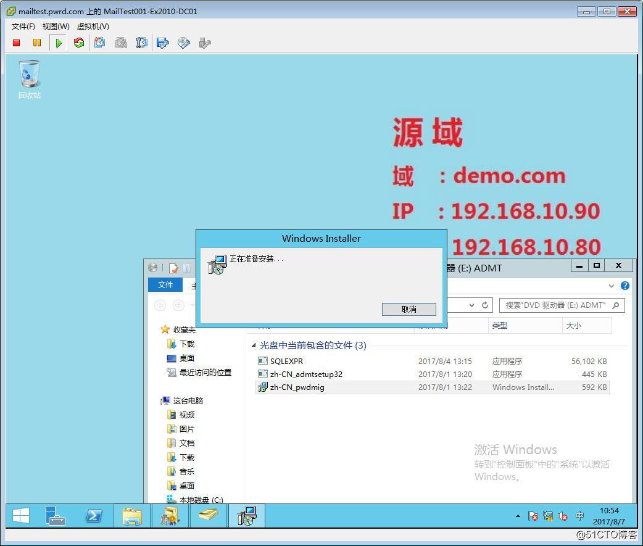Screen dimensions: 643x546
Task: Click the Windows Install... type cell
Action: click(x=523, y=387)
